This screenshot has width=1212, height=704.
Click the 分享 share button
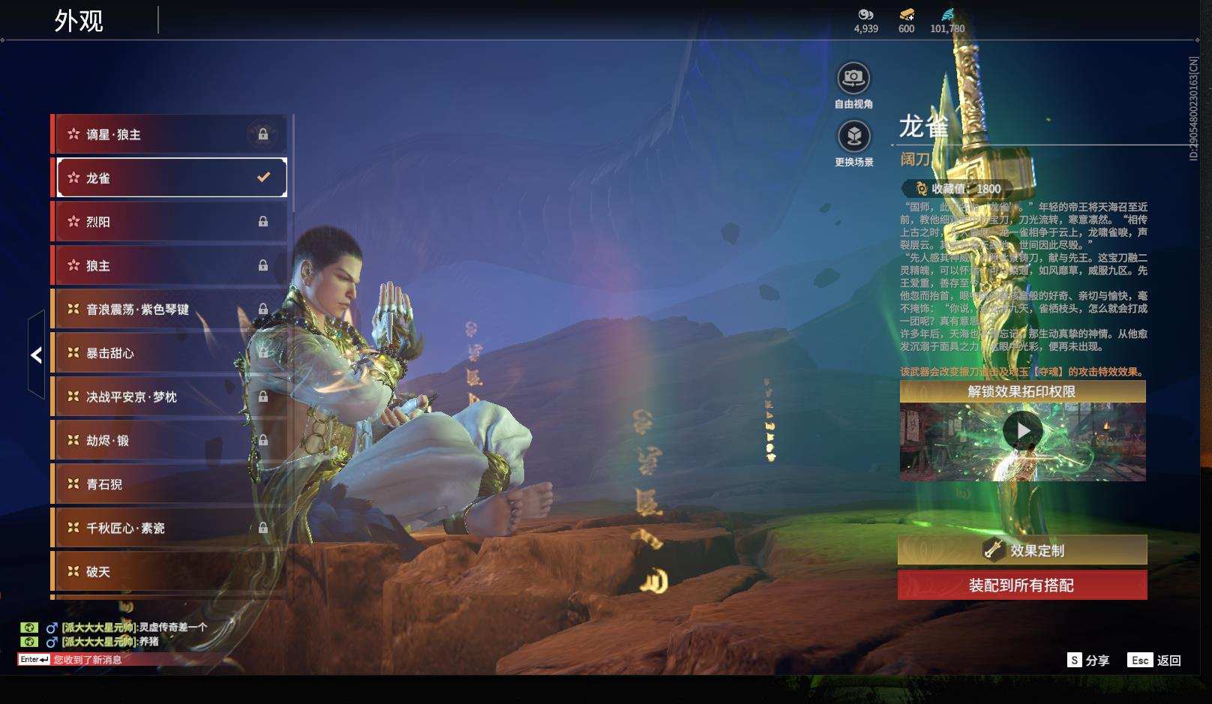tap(1088, 660)
